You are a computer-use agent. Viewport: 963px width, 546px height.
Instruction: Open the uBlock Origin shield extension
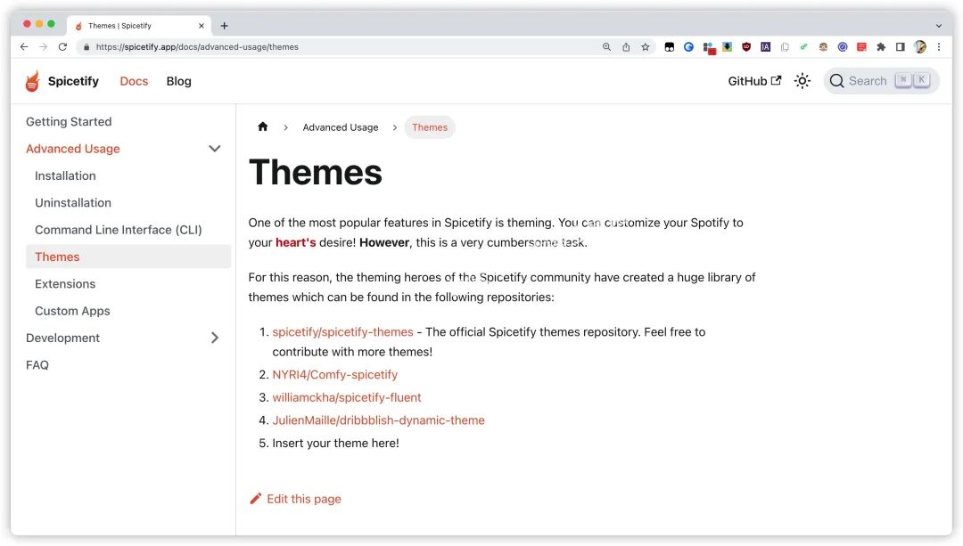coord(746,46)
